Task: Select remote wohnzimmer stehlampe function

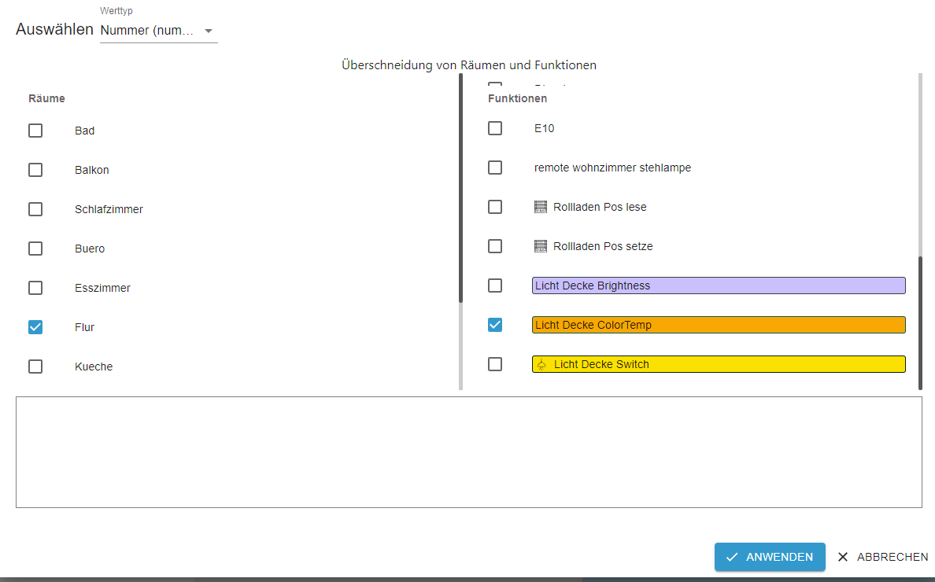Action: pos(612,168)
